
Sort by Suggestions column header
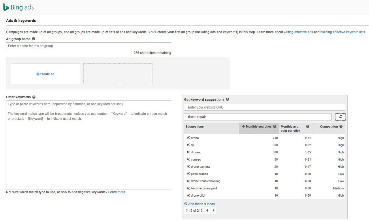coord(211,129)
